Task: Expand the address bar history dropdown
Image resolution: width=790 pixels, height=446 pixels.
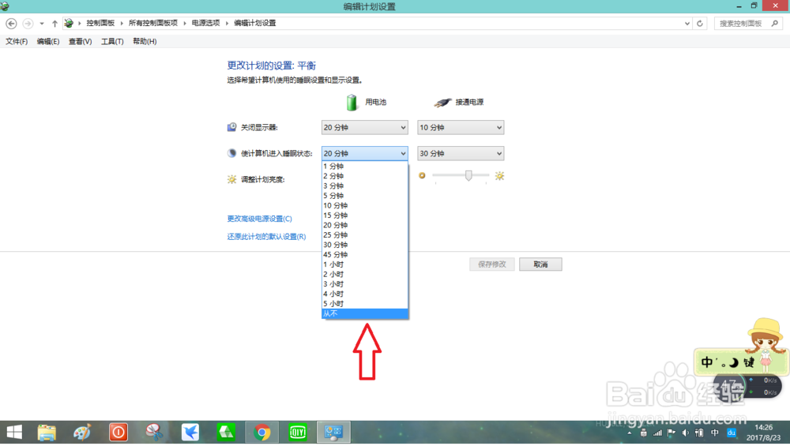Action: [687, 23]
